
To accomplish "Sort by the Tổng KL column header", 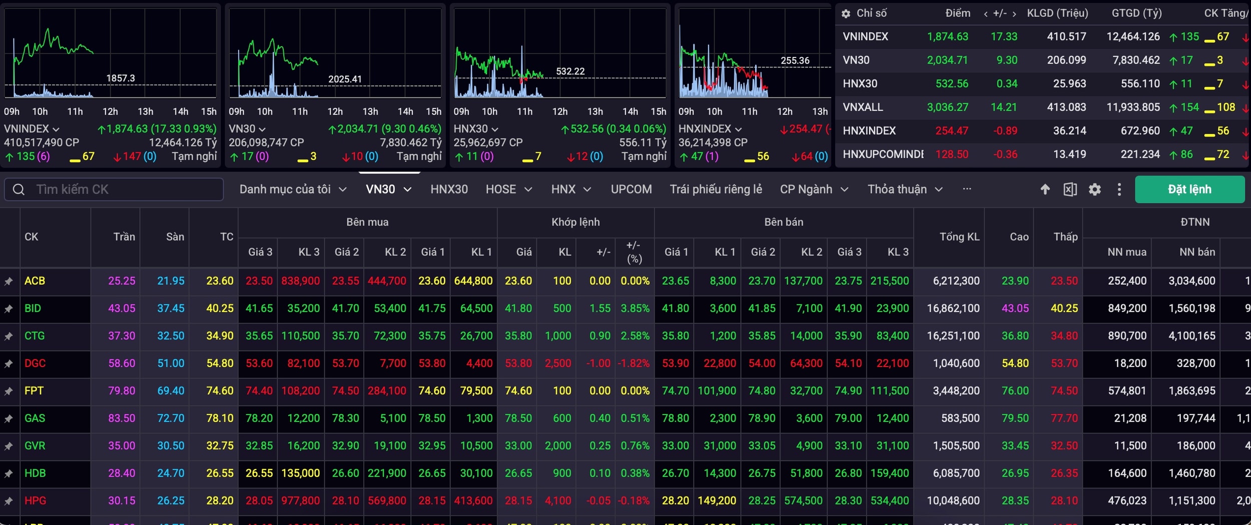I will click(x=959, y=237).
